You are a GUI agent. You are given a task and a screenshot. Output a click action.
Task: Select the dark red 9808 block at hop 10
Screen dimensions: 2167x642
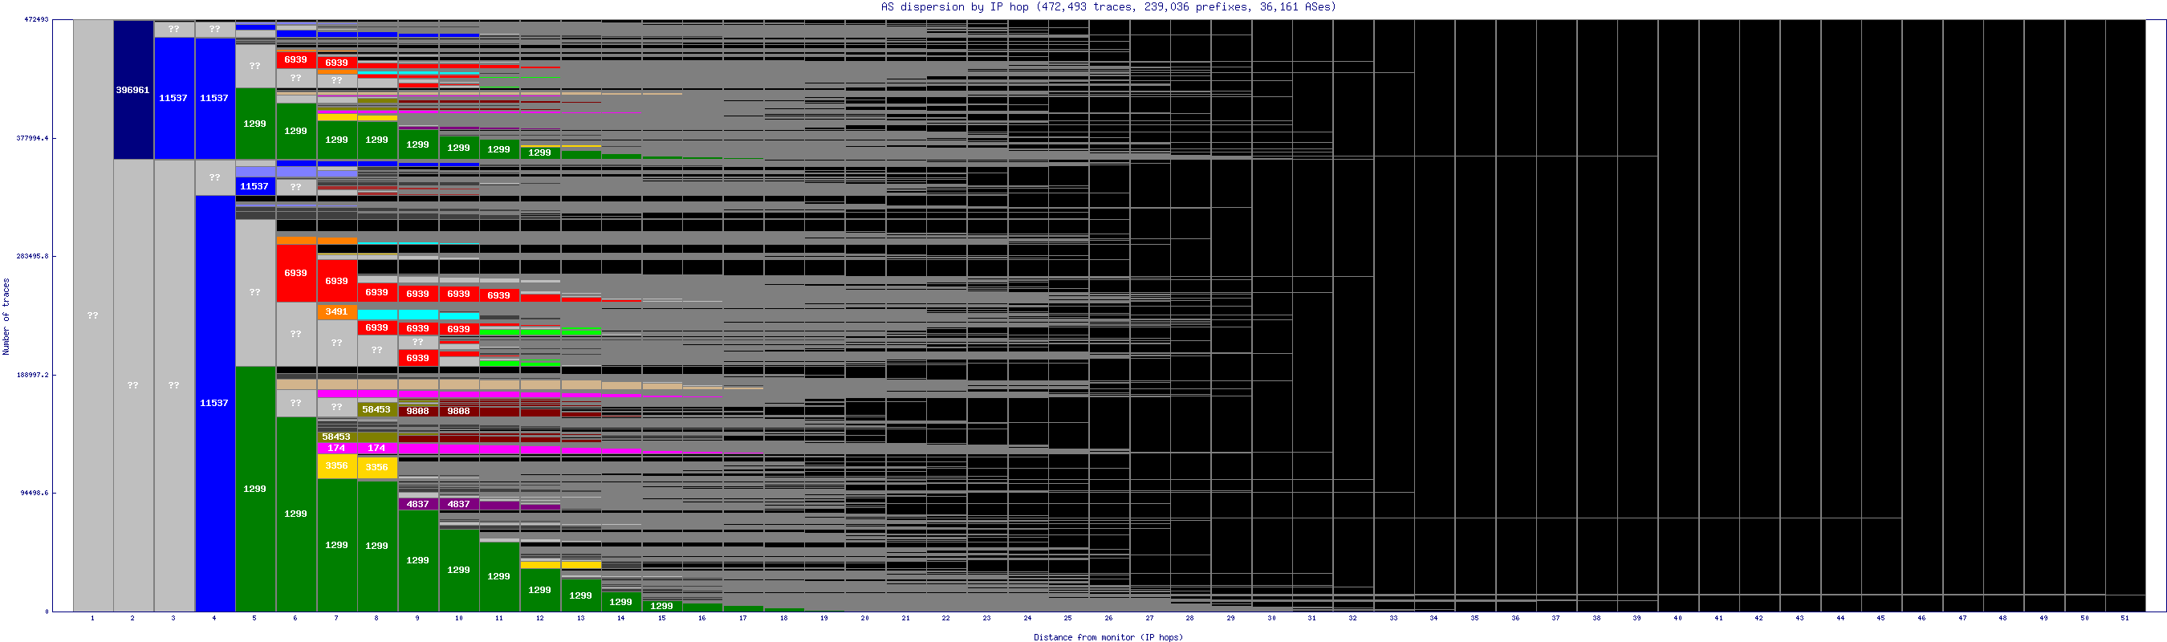click(458, 412)
